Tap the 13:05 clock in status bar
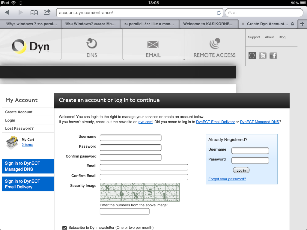Screen dimensions: 307x230 [x=153, y=3]
